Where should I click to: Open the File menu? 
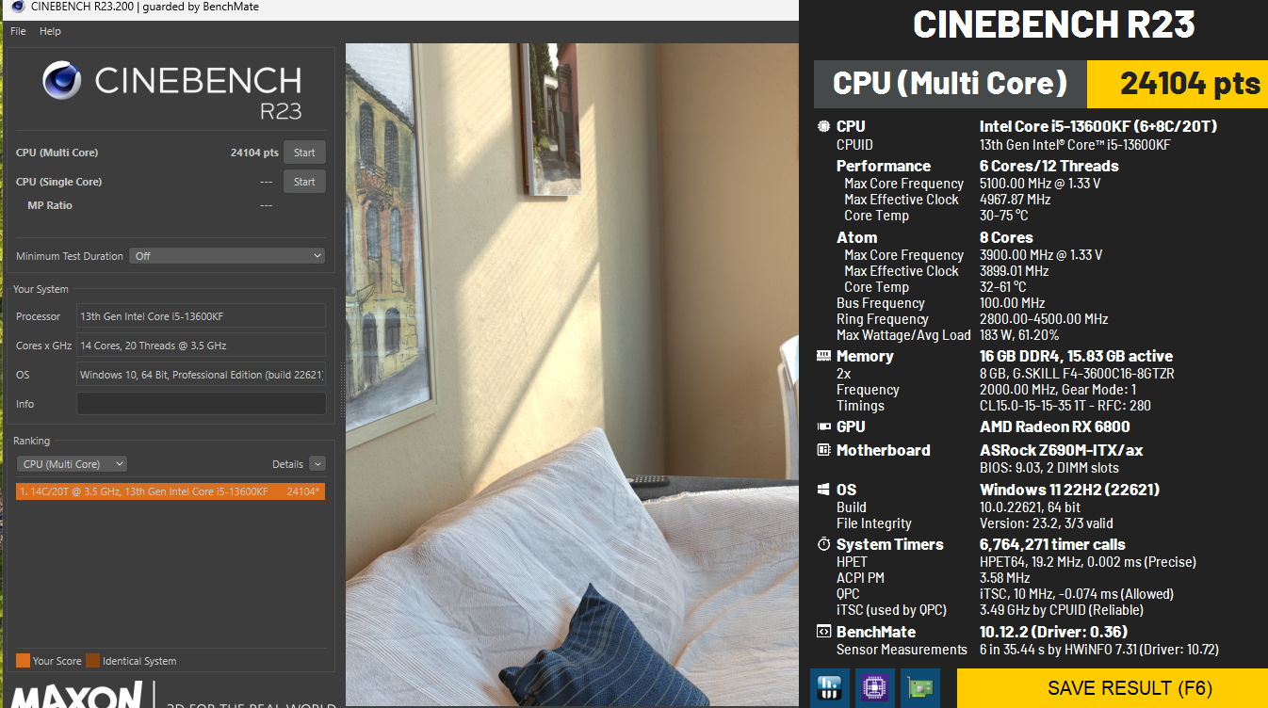(x=18, y=31)
